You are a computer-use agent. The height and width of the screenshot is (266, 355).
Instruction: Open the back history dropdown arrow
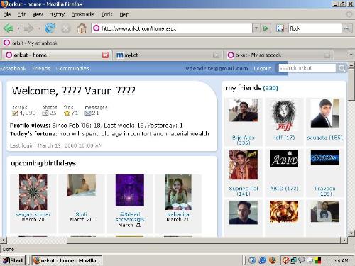click(18, 28)
